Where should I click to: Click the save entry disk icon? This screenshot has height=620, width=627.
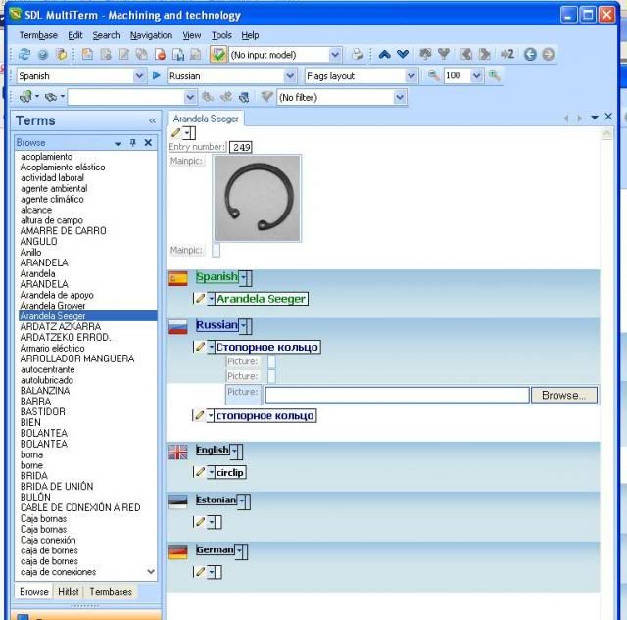pyautogui.click(x=178, y=55)
